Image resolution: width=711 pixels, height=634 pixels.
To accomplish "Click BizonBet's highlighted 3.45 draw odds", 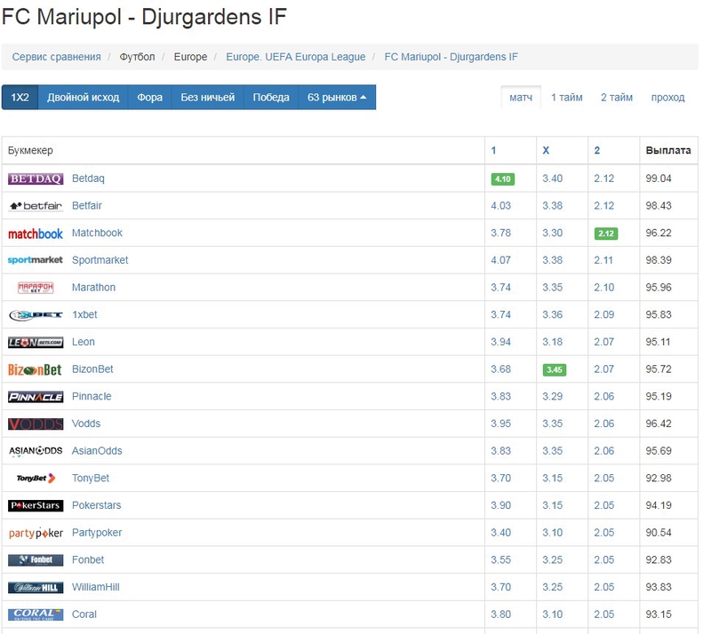I will pyautogui.click(x=554, y=369).
